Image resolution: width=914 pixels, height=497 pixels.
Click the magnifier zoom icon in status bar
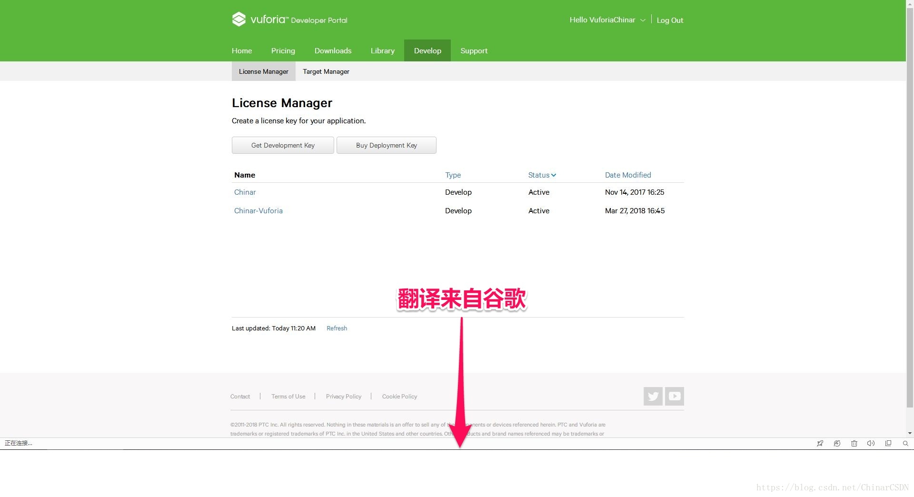pos(905,443)
